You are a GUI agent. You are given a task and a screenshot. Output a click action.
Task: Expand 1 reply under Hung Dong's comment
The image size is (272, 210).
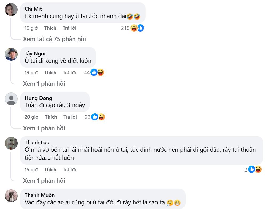44,128
